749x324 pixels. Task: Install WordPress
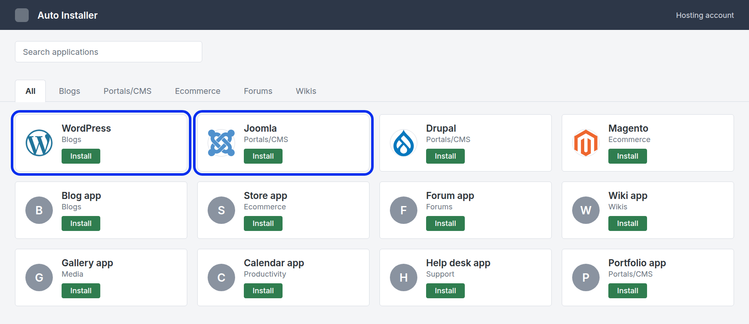[x=81, y=156]
